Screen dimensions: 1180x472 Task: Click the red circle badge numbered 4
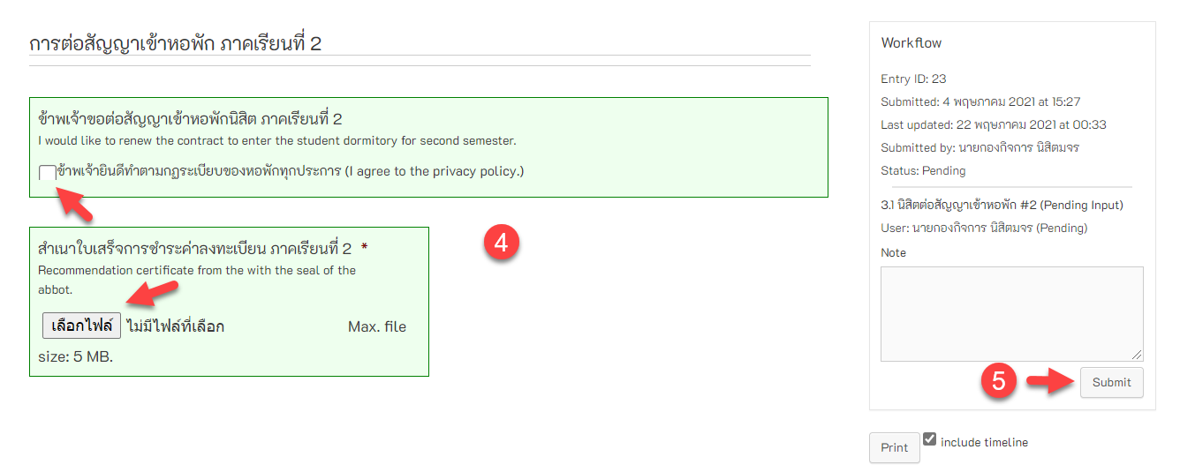point(501,243)
